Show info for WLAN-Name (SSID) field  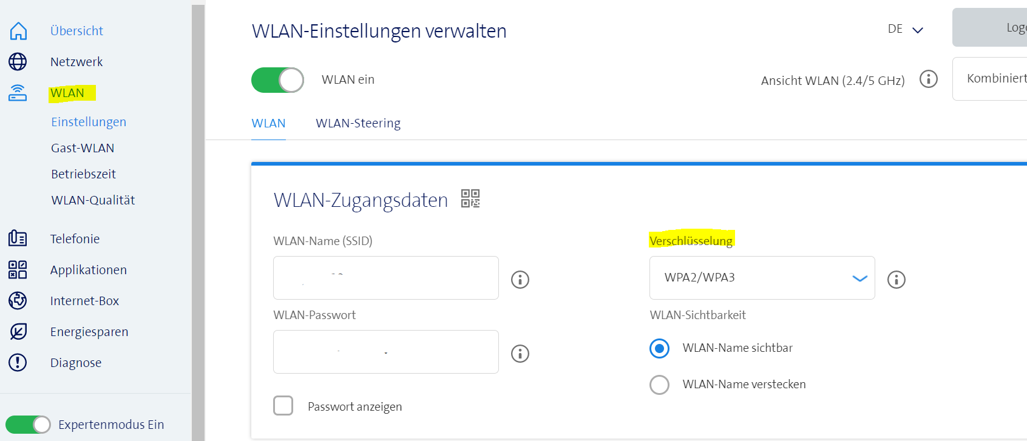[520, 280]
